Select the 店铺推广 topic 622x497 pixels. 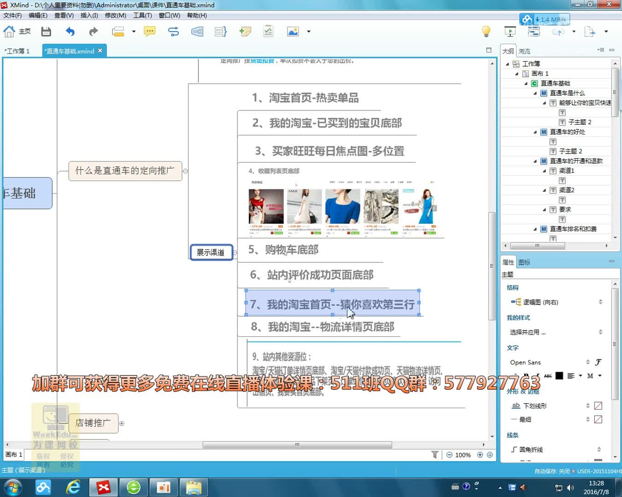click(93, 423)
